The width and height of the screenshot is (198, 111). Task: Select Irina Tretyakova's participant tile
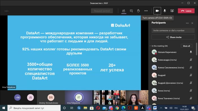(79, 97)
